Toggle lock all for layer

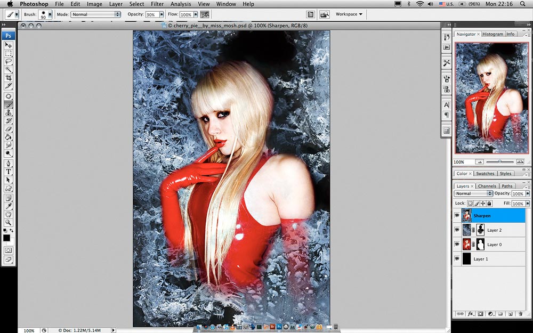pos(489,203)
